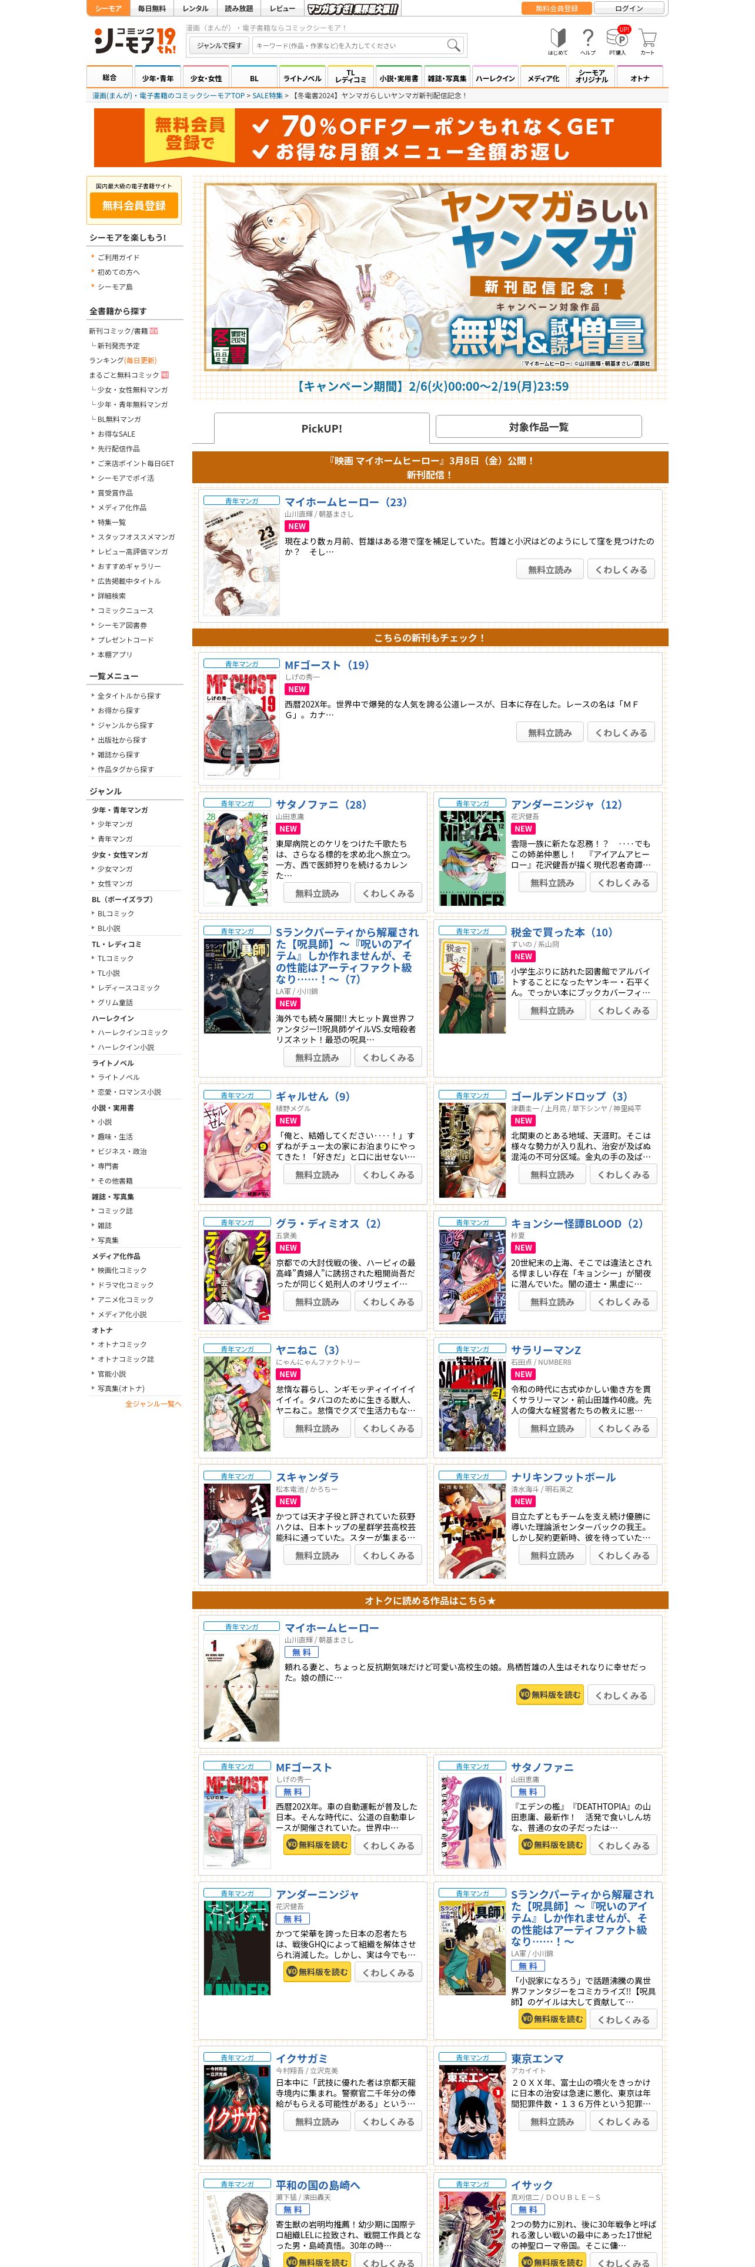Viewport: 755px width, 2267px height.
Task: Switch to PickUP! tab
Action: (322, 428)
